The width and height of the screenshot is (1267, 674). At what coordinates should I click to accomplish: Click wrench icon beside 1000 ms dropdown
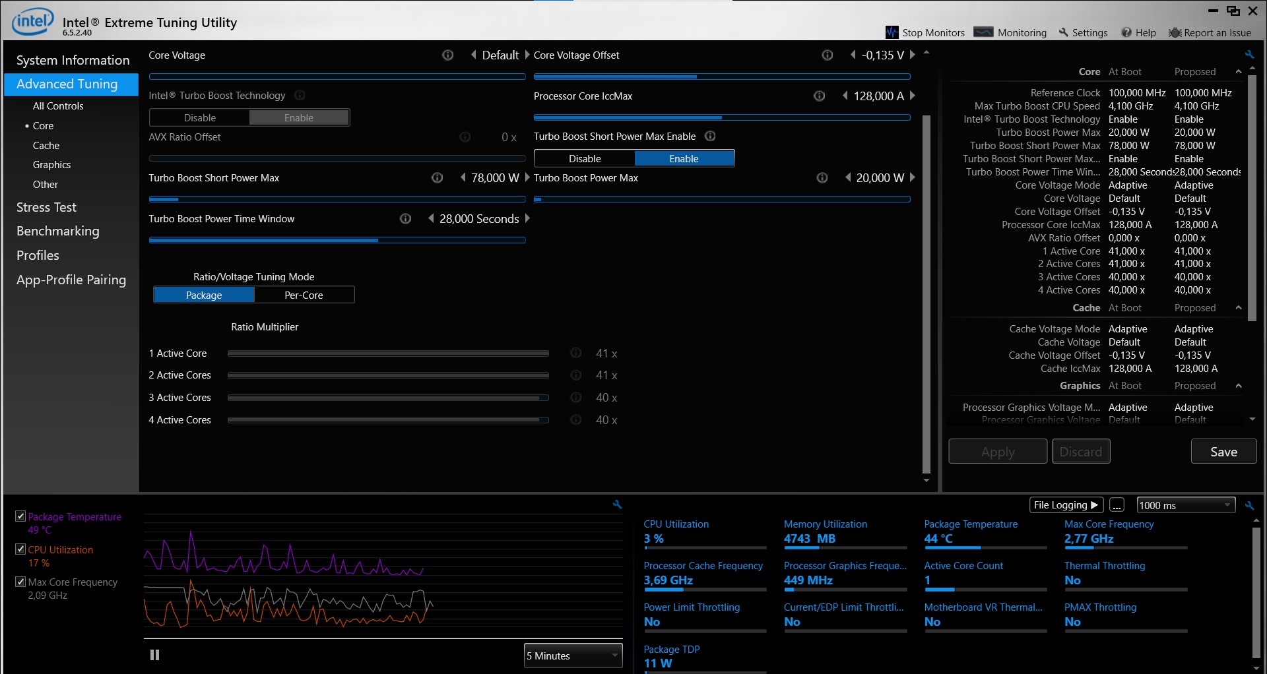tap(1249, 505)
